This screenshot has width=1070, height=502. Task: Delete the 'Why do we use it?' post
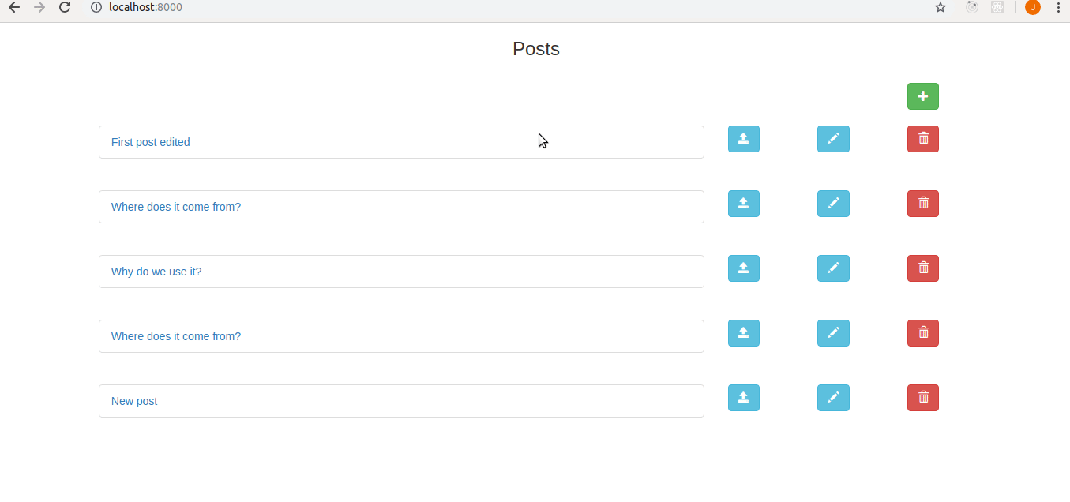point(923,268)
